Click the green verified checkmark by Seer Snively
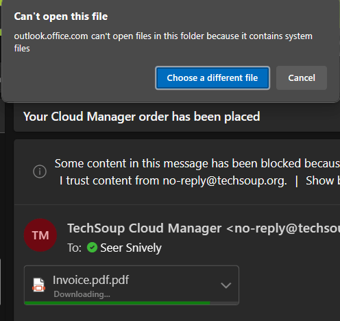The width and height of the screenshot is (340, 321). [x=92, y=248]
